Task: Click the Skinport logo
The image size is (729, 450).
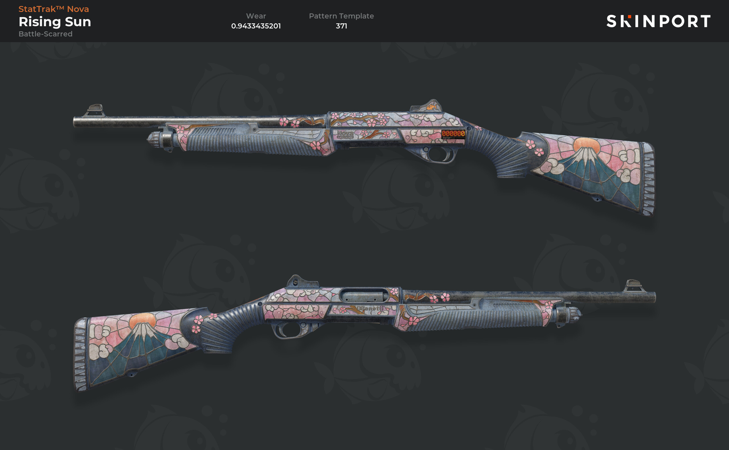Action: pos(658,21)
